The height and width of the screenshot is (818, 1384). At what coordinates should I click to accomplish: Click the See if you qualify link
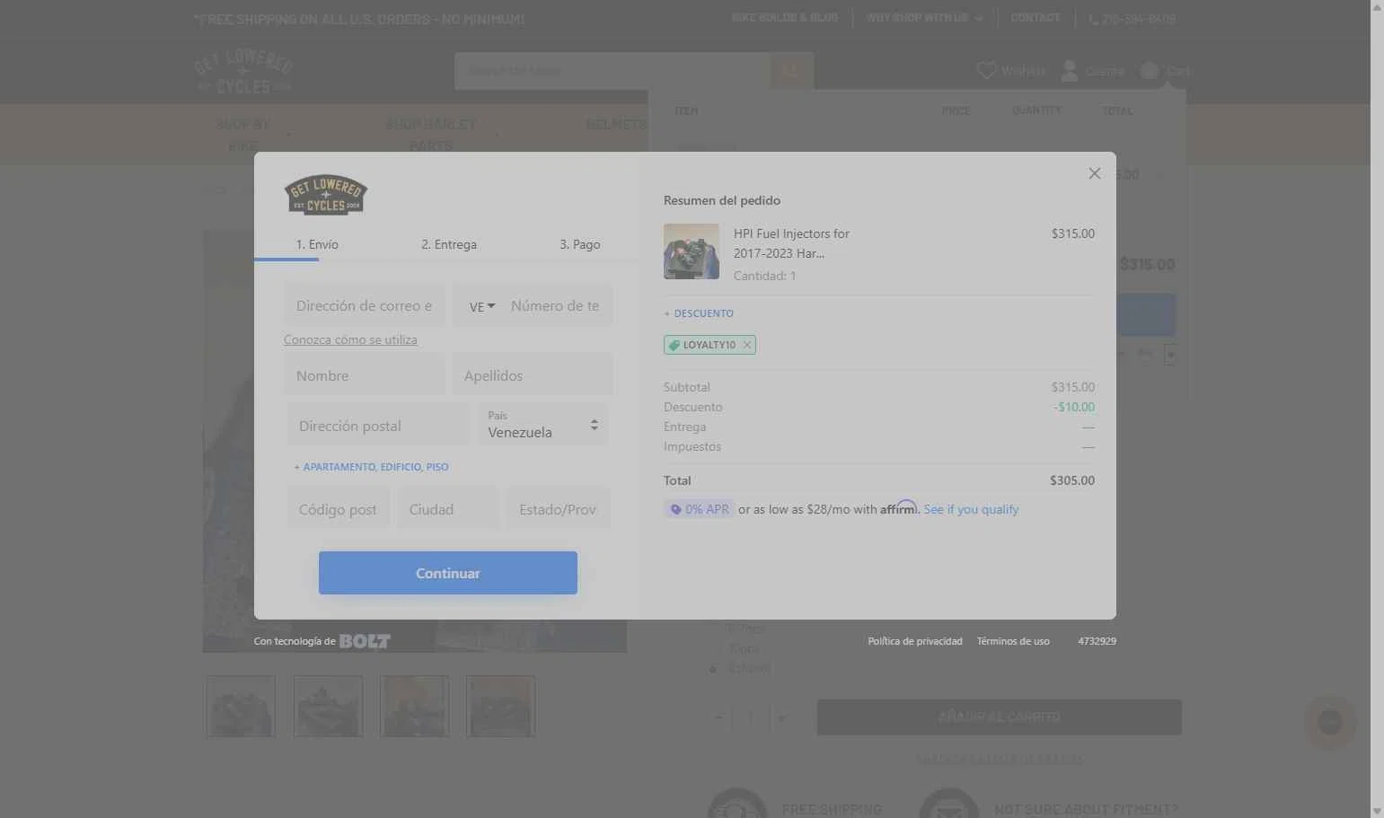(x=971, y=509)
